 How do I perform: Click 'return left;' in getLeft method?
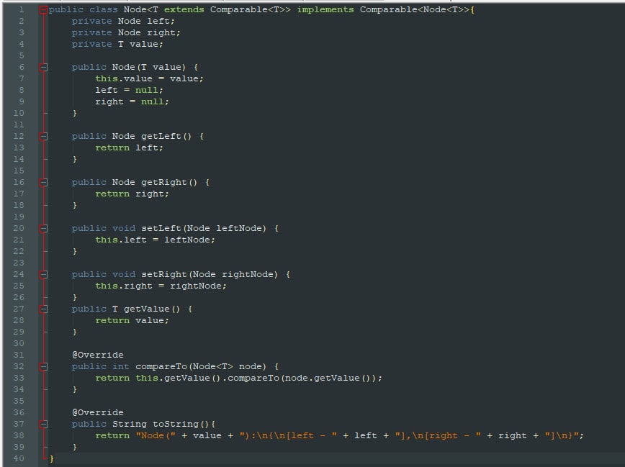[x=129, y=148]
